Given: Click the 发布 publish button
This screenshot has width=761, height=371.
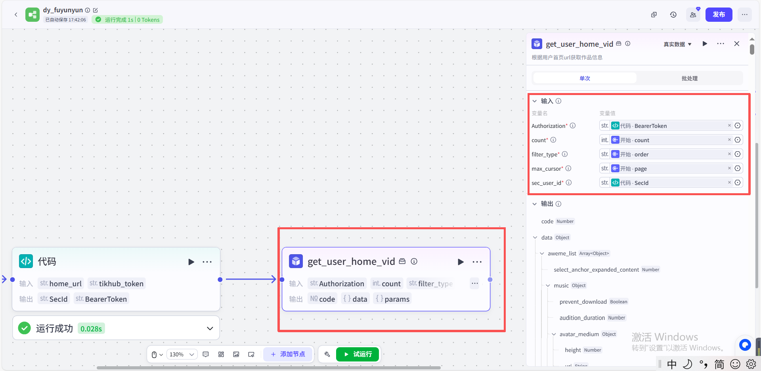Looking at the screenshot, I should tap(719, 15).
